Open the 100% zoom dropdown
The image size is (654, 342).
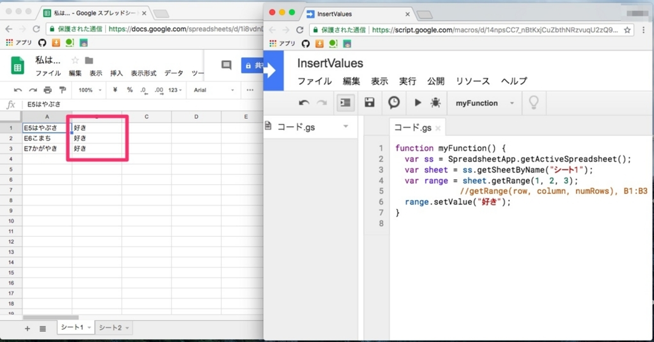[90, 90]
